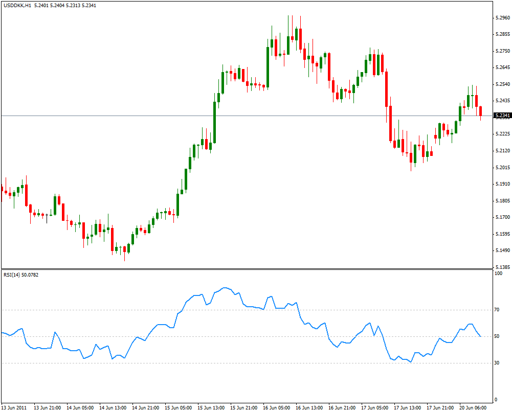Click the 16 Jun 21:00 time label
Screen dimensions: 512x411
[x=342, y=408]
